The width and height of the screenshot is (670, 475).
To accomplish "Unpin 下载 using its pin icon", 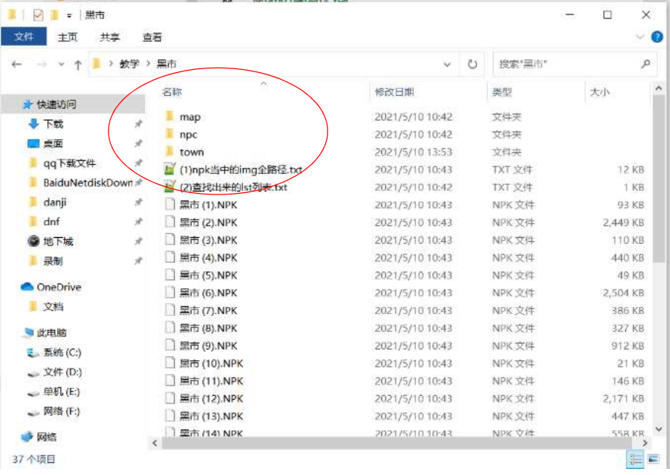I will pyautogui.click(x=137, y=124).
